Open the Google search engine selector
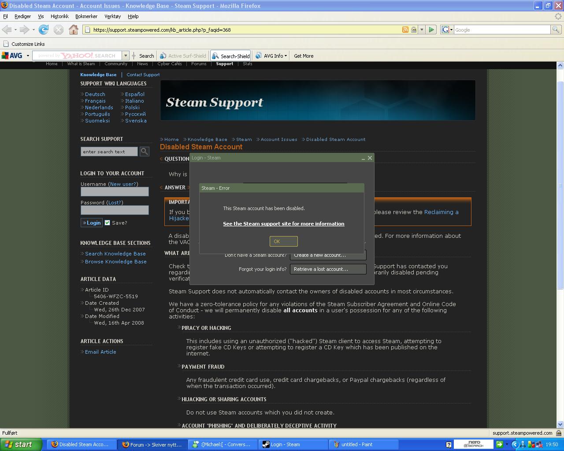 click(447, 30)
